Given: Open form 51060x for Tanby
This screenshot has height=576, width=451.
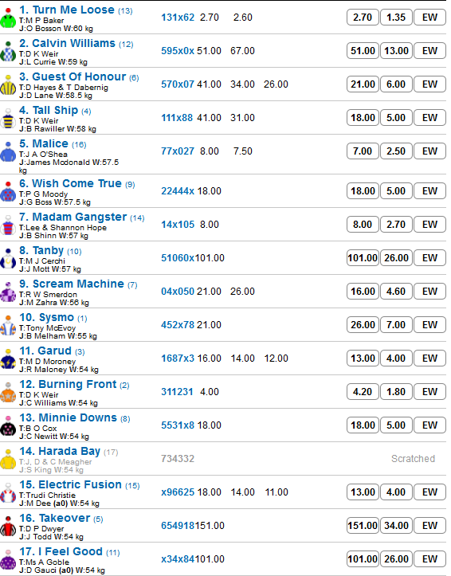Looking at the screenshot, I should tap(178, 258).
